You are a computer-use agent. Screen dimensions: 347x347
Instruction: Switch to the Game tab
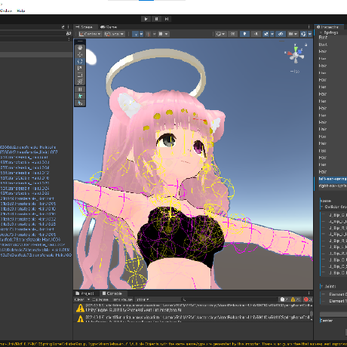(x=109, y=27)
